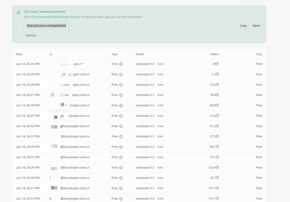Click the 133.4万 tokens value
Image resolution: width=290 pixels, height=202 pixels.
pyautogui.click(x=214, y=168)
